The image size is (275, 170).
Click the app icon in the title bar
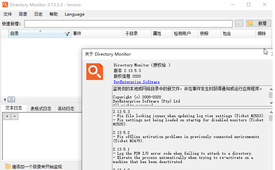[x=5, y=5]
